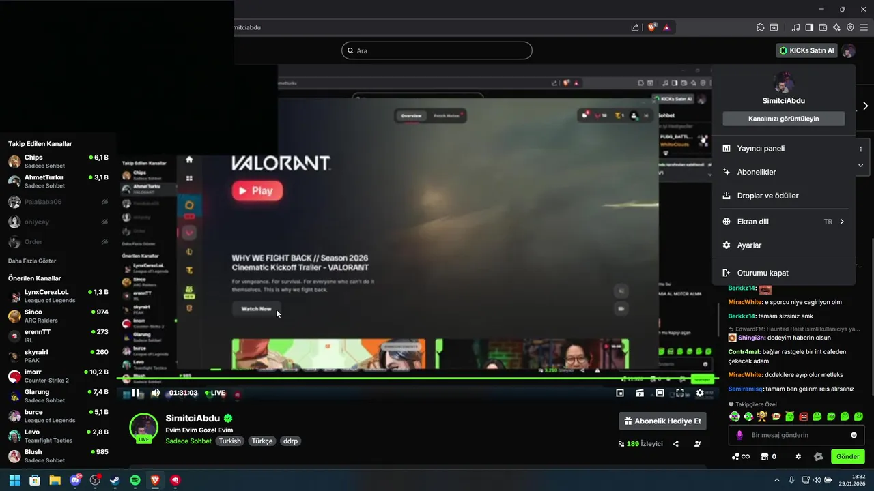Open recommended channel Sinco
Image resolution: width=874 pixels, height=491 pixels.
[58, 316]
